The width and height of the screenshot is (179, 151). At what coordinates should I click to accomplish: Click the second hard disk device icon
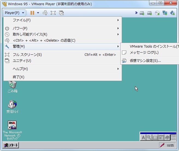[x=150, y=13]
